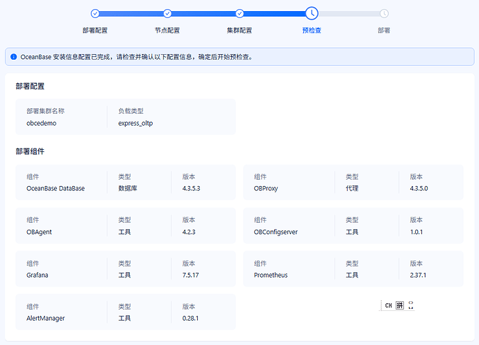The height and width of the screenshot is (345, 479).
Task: Click the Grafana component name
Action: click(37, 275)
